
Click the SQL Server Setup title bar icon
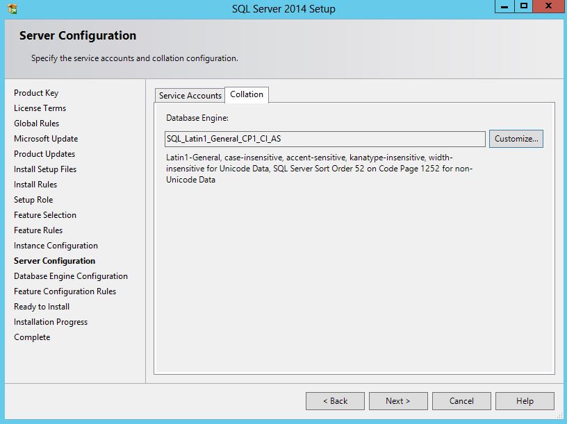(10, 9)
